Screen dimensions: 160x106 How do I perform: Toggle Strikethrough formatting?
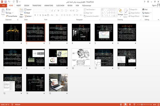(x=45, y=15)
